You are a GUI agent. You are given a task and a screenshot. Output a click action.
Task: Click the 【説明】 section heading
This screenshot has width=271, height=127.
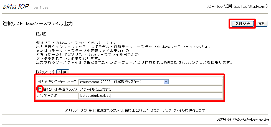pos(41,34)
